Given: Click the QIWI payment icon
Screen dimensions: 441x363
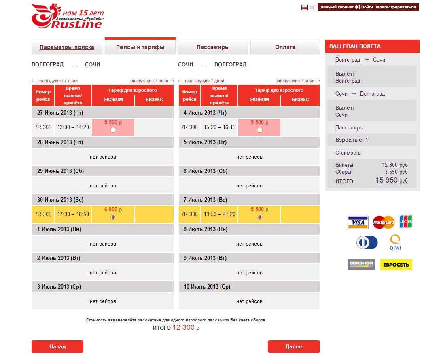Looking at the screenshot, I should tap(395, 243).
